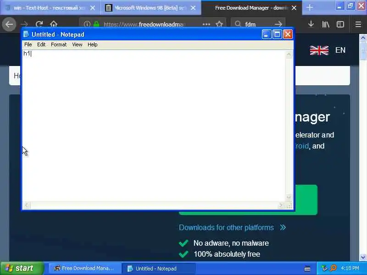
Task: Click the Android link on the page
Action: point(302,146)
